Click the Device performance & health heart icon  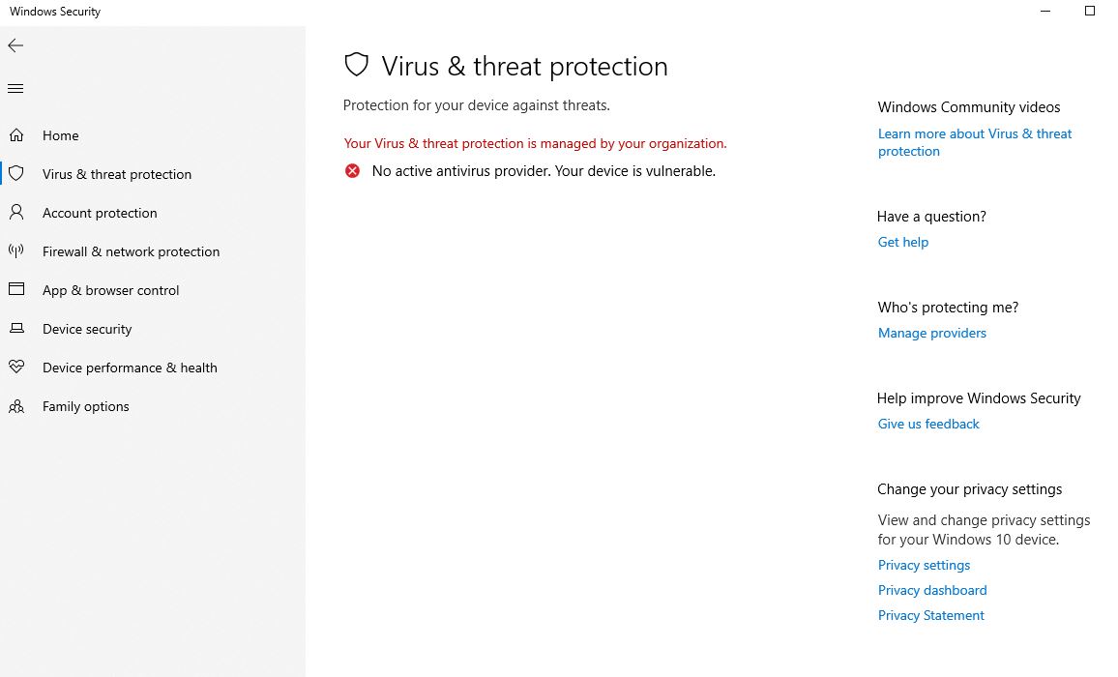(x=16, y=368)
